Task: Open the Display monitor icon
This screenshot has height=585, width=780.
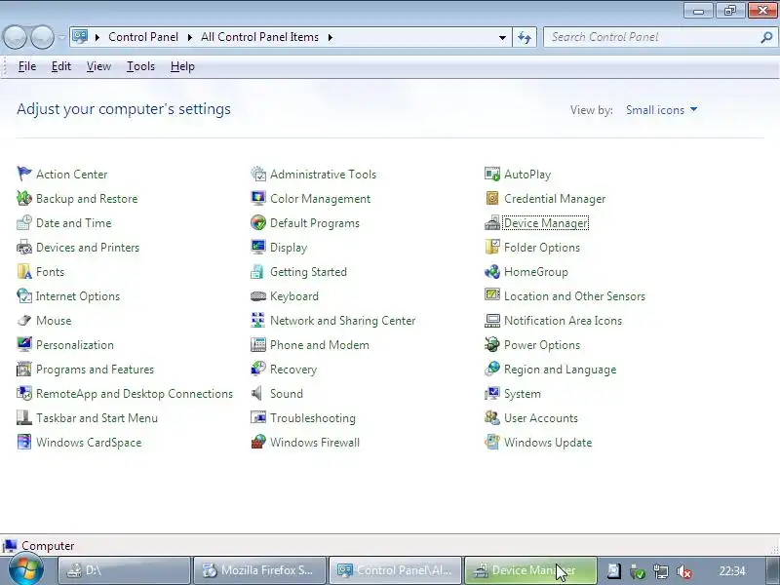Action: coord(258,248)
